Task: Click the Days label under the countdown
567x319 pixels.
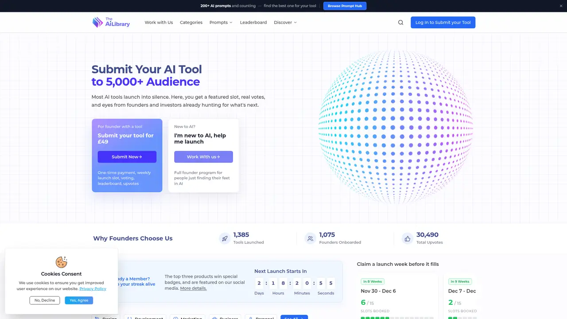Action: pyautogui.click(x=259, y=293)
